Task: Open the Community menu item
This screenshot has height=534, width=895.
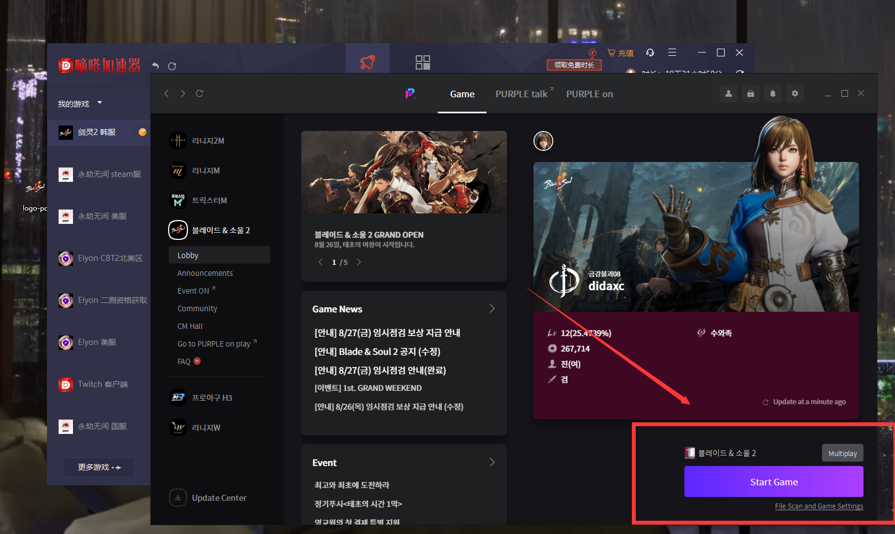Action: click(197, 308)
